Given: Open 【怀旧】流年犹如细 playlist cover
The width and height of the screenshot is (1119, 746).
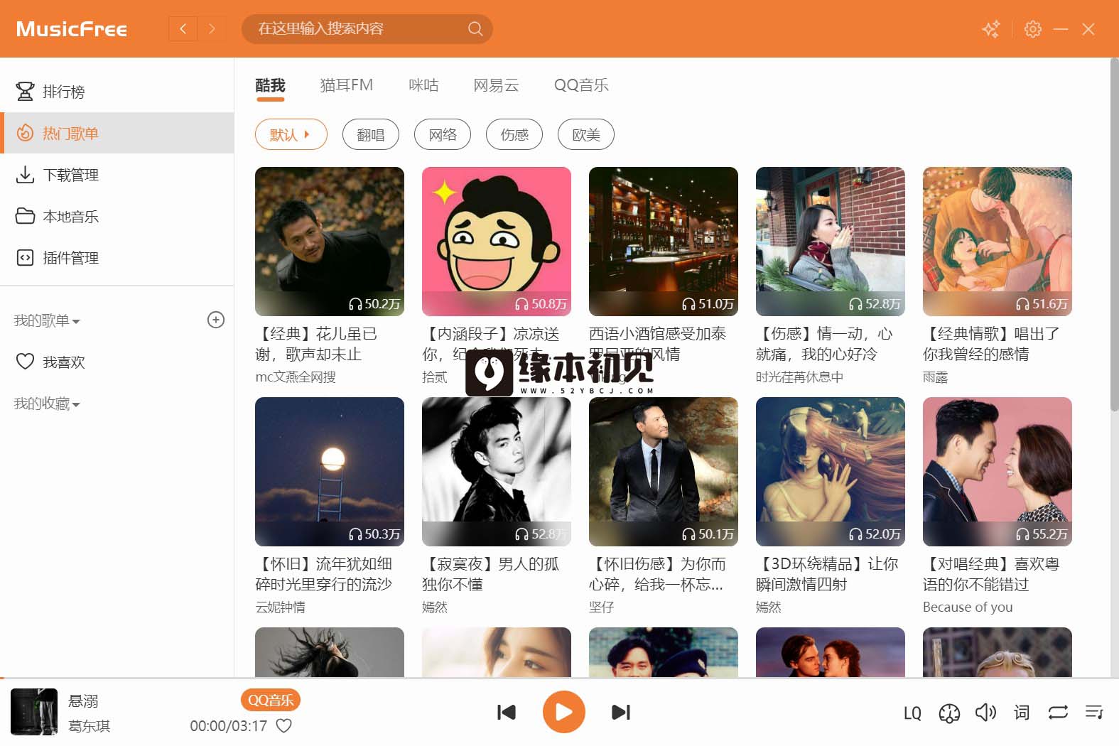Looking at the screenshot, I should pyautogui.click(x=330, y=472).
